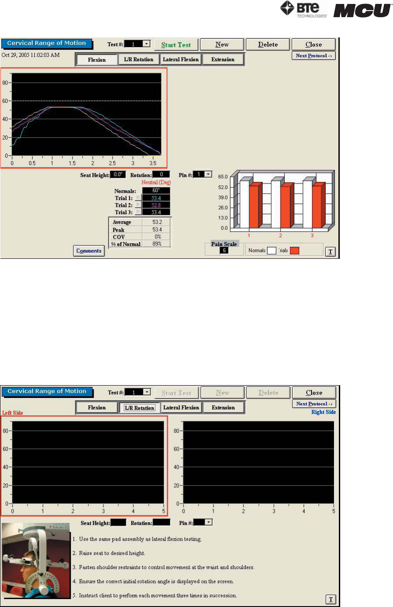393x607 pixels.
Task: Click the T icon in the bottom rotation panel
Action: [331, 599]
